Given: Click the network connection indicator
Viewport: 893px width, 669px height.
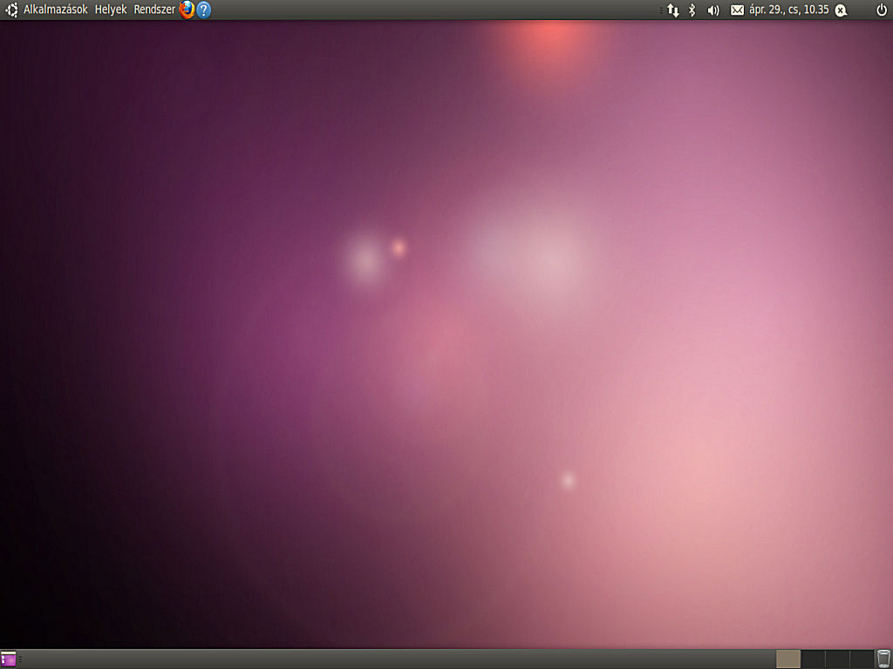Looking at the screenshot, I should point(671,10).
